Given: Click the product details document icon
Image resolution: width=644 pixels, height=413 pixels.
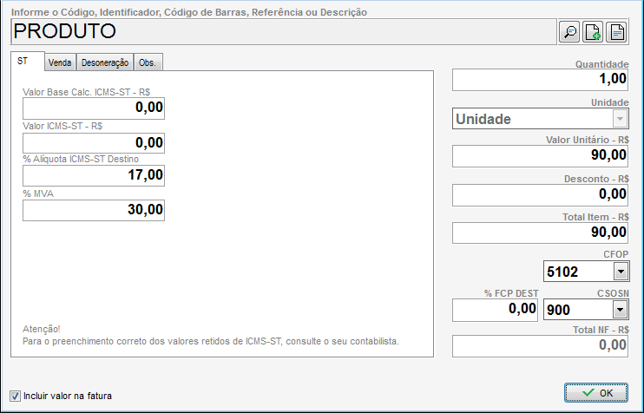Looking at the screenshot, I should point(616,32).
